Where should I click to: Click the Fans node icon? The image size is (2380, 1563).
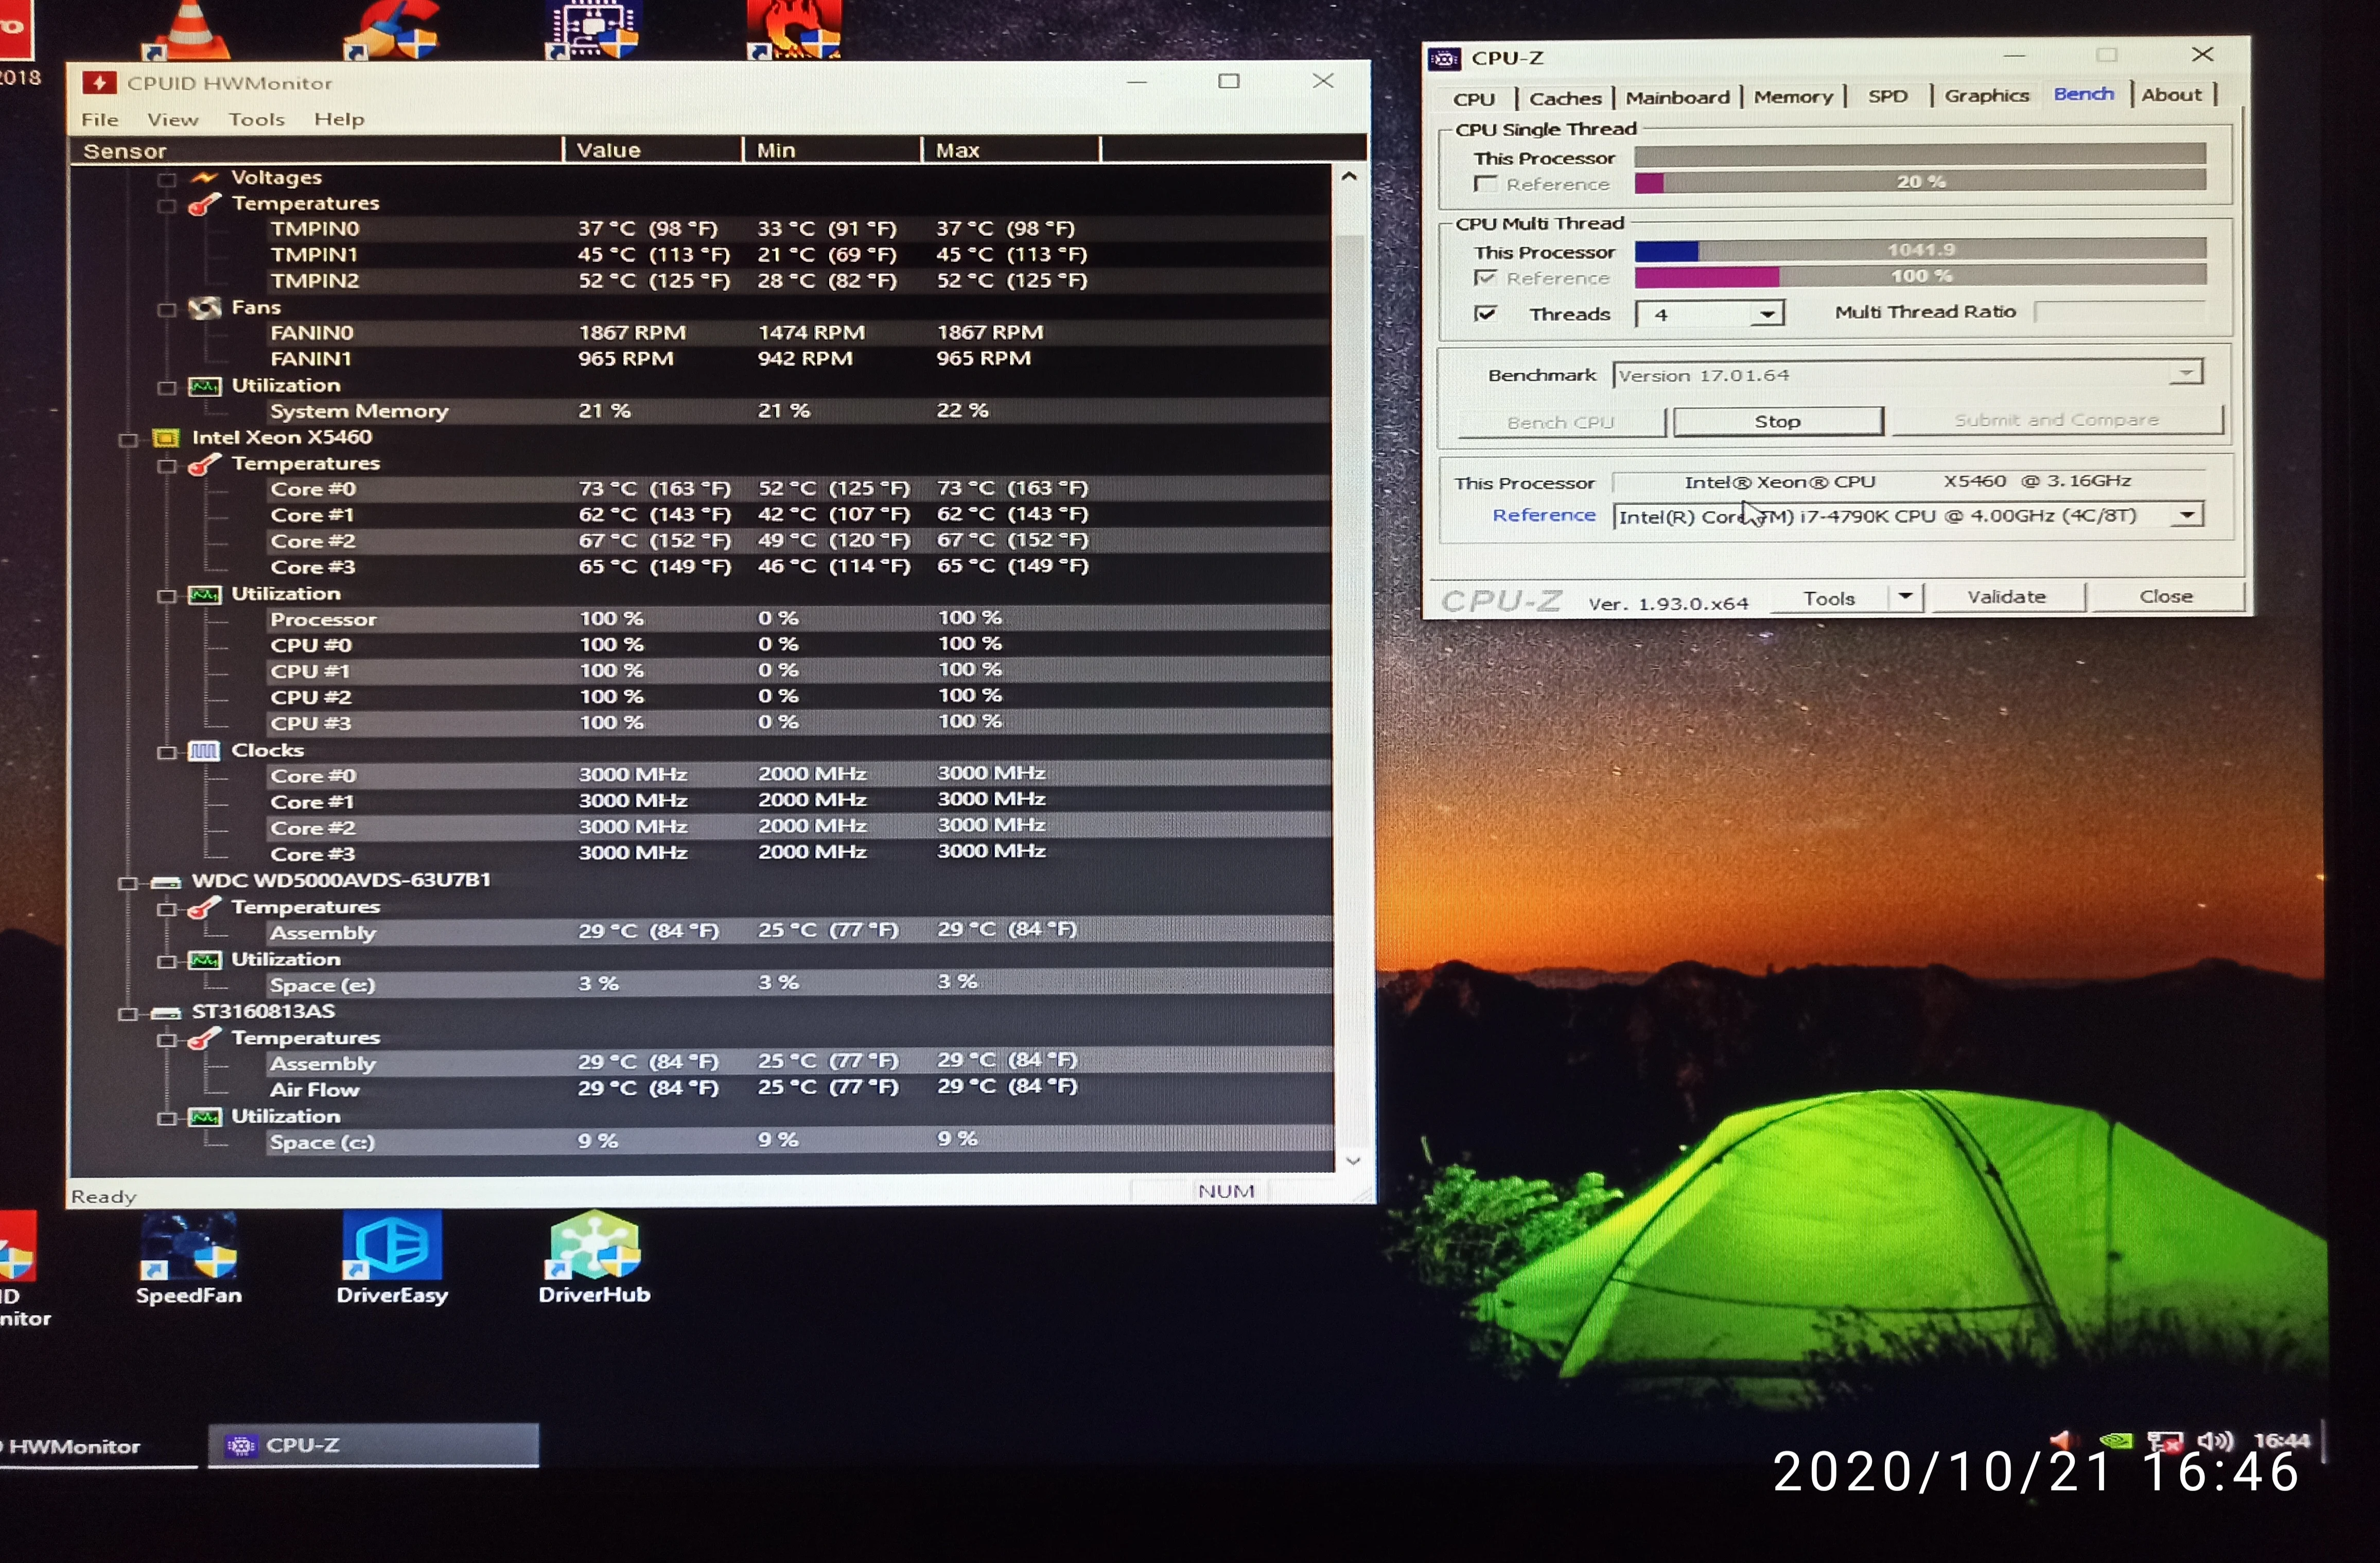[205, 308]
